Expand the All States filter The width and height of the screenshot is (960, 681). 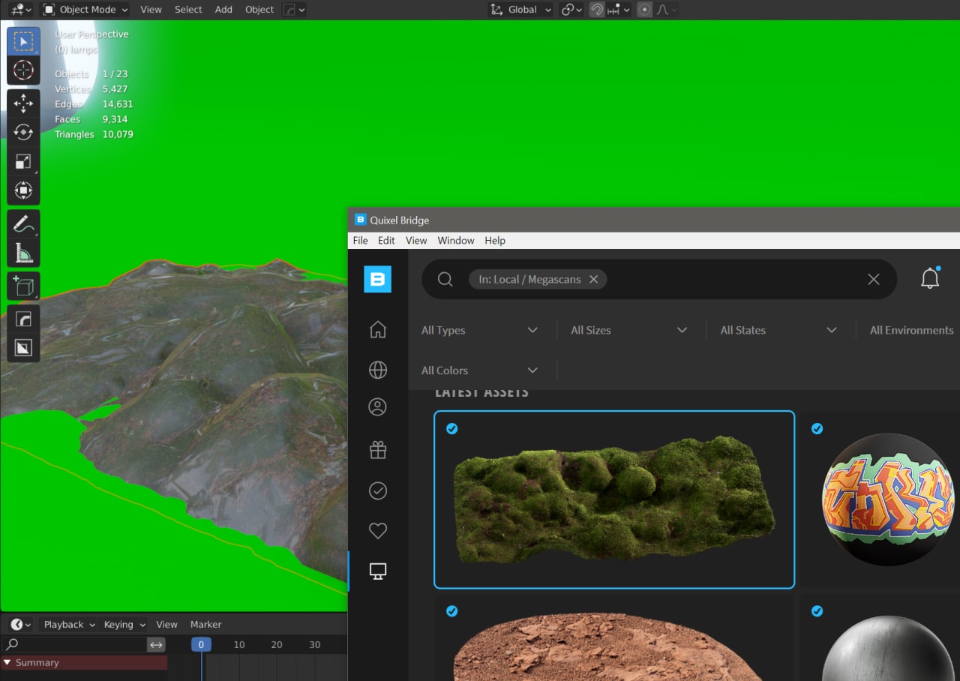[x=778, y=330]
